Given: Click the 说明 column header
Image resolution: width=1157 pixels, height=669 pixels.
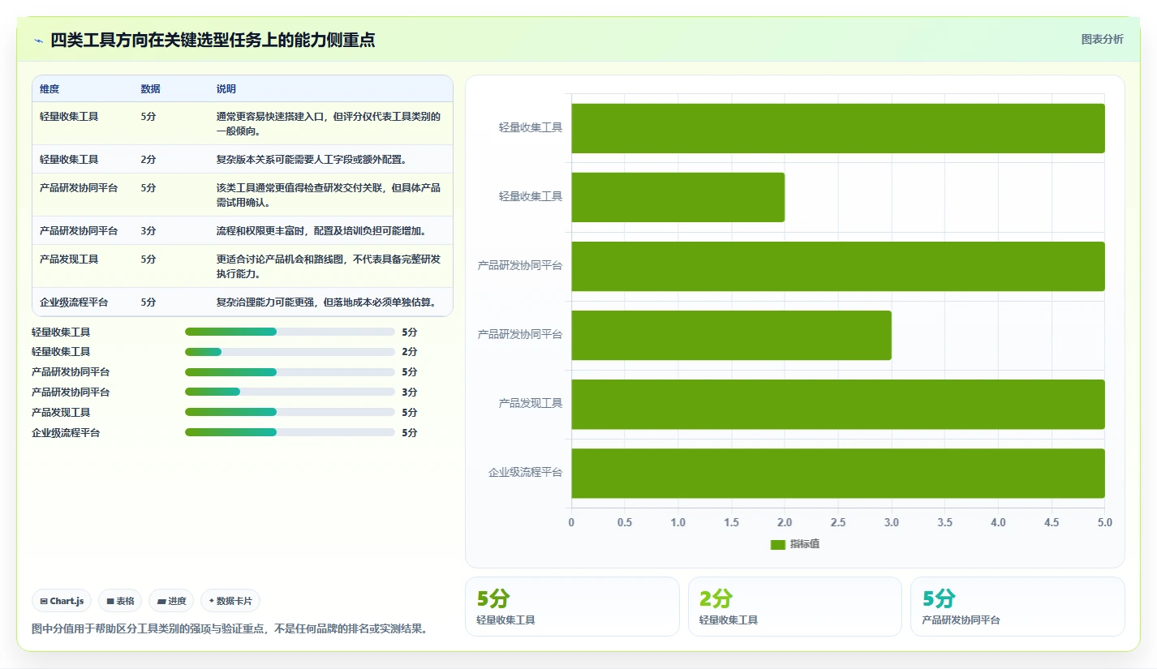Looking at the screenshot, I should click(x=226, y=89).
